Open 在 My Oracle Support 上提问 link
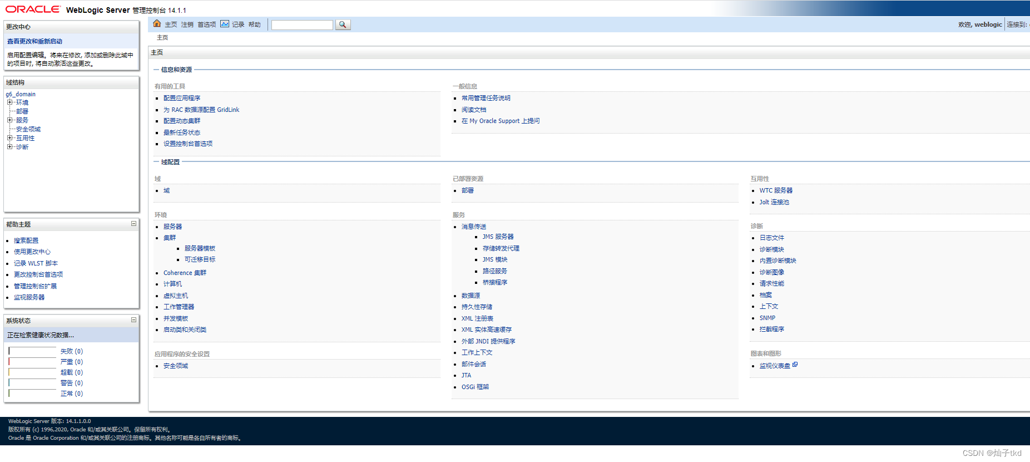This screenshot has height=462, width=1030. [x=501, y=121]
